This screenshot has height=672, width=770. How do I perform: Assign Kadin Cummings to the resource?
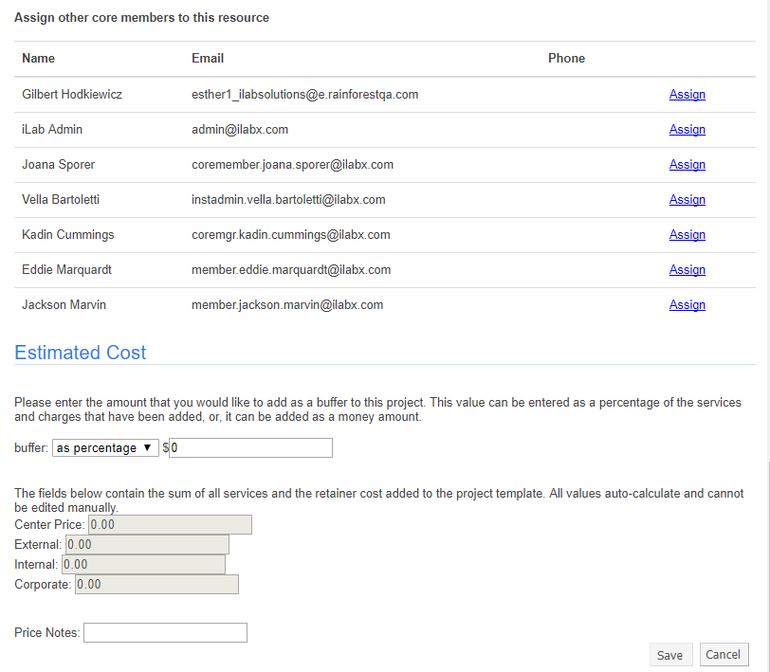pos(687,235)
